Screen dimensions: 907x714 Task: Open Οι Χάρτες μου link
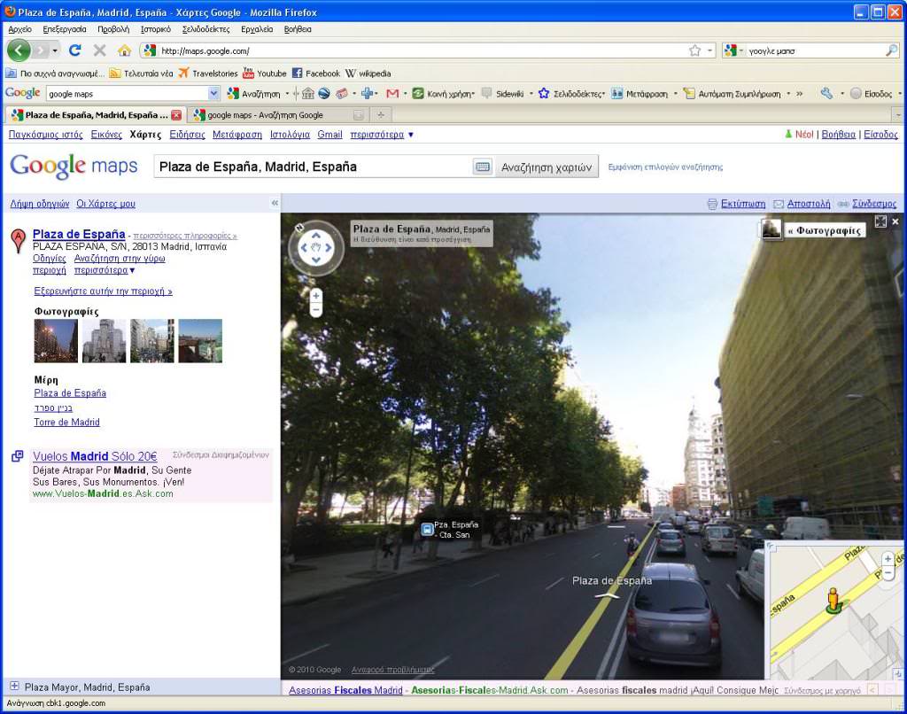(106, 204)
